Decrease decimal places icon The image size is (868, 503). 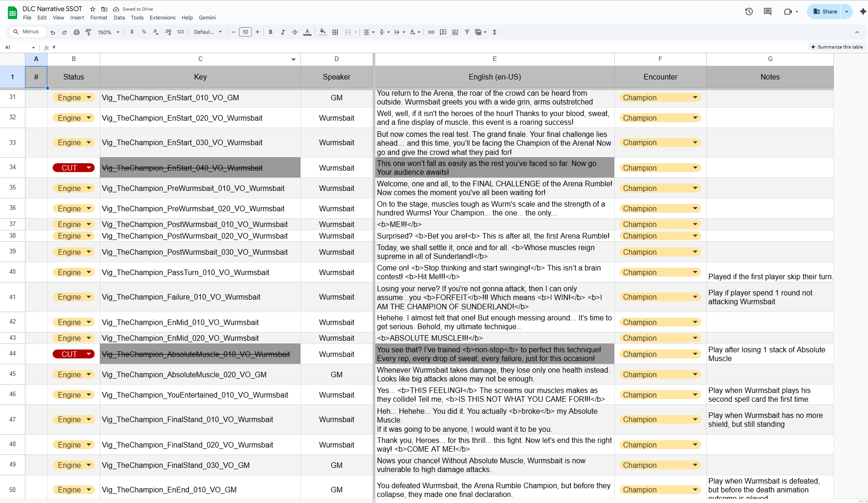click(156, 32)
